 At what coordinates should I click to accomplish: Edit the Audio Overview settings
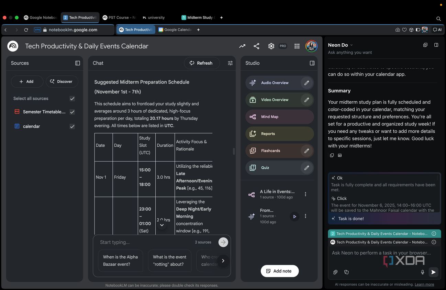click(x=306, y=83)
